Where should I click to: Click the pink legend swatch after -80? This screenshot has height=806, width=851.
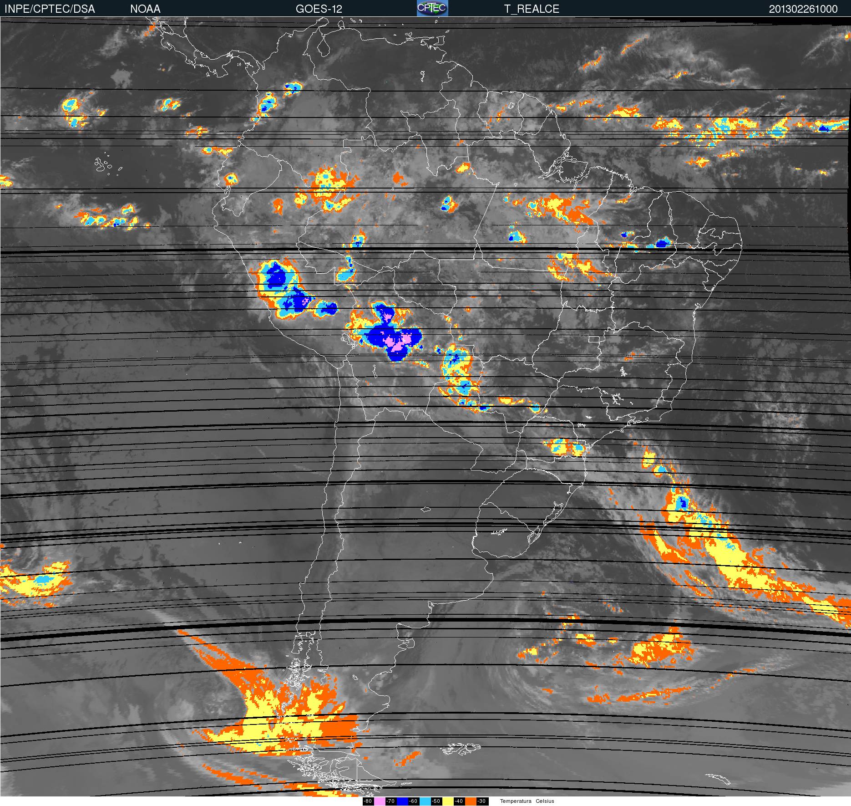(x=380, y=801)
